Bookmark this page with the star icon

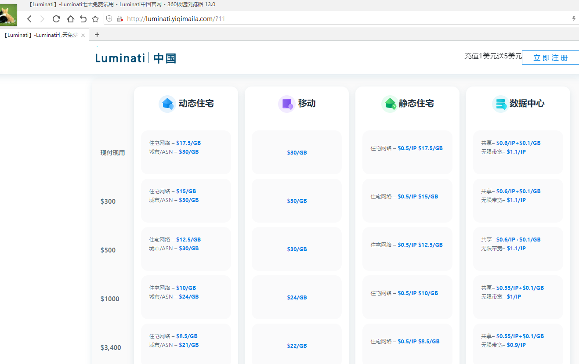(x=95, y=19)
